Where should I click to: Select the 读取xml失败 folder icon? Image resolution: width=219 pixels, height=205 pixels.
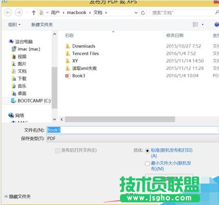coord(68,68)
